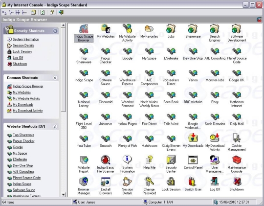The width and height of the screenshot is (264, 206).
Task: Click Indigo Scape Browser sidebar link
Action: coord(28,86)
